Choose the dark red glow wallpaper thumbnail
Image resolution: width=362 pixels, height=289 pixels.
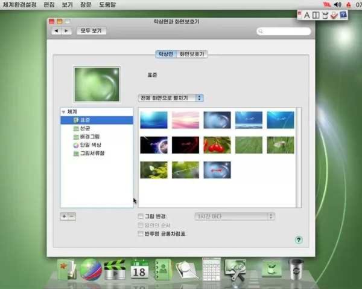[185, 145]
